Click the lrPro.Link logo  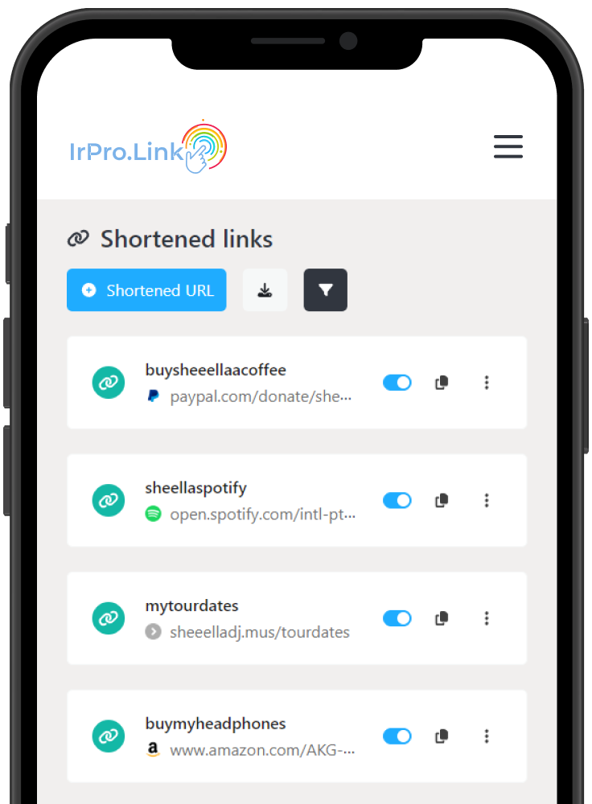point(148,146)
